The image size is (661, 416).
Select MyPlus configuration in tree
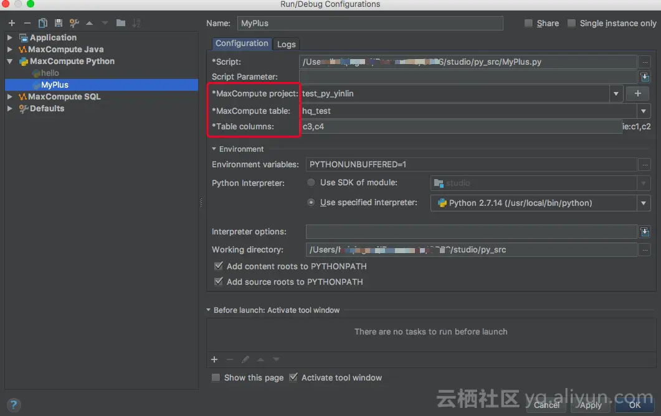pos(55,85)
